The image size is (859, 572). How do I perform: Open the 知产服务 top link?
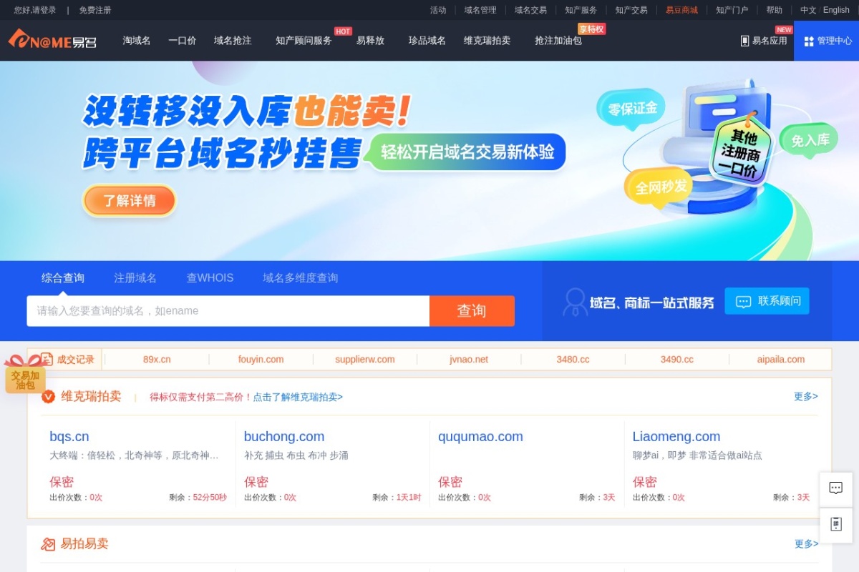coord(581,10)
